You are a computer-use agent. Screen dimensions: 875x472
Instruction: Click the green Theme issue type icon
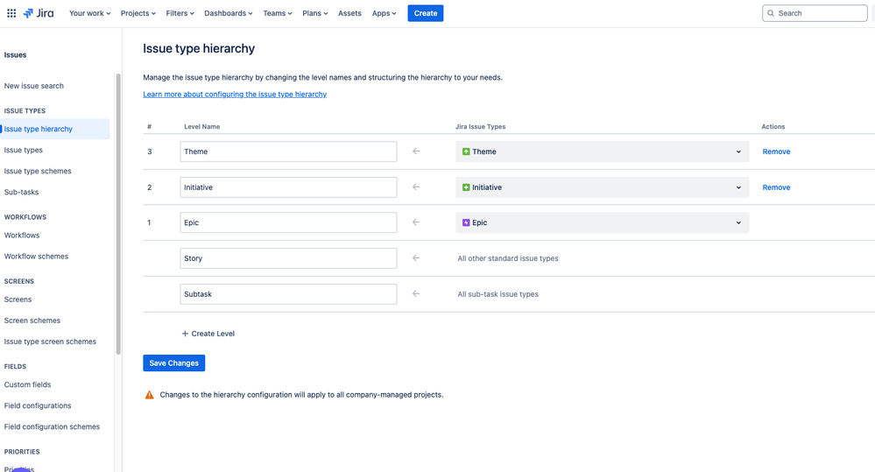tap(466, 151)
